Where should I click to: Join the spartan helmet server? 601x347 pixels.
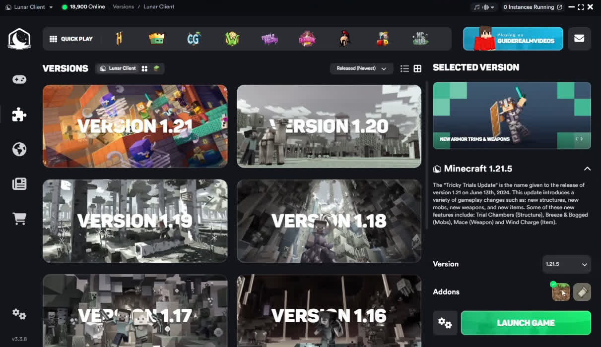click(345, 39)
